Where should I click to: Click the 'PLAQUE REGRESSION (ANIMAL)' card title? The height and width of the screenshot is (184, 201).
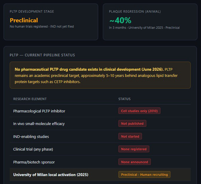pos(135,11)
